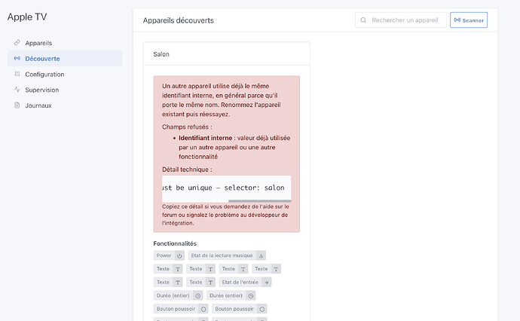
Task: Click the Configuration sliders icon
Action: click(x=17, y=74)
